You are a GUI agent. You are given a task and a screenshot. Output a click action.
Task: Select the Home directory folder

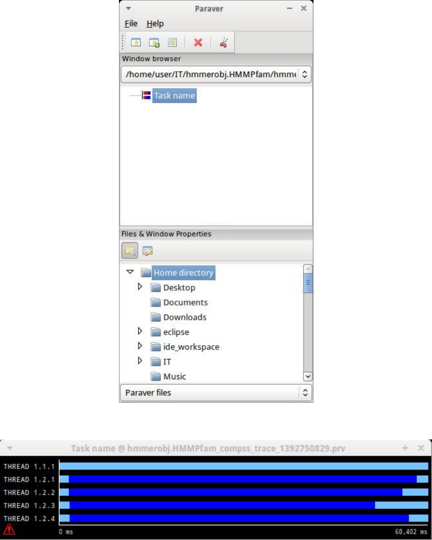coord(184,273)
